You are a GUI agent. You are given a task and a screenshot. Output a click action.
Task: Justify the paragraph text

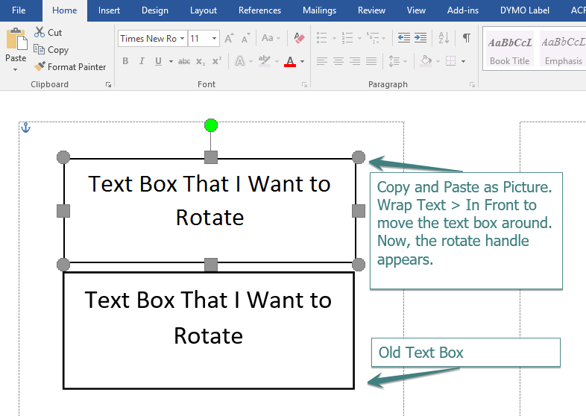tap(371, 61)
